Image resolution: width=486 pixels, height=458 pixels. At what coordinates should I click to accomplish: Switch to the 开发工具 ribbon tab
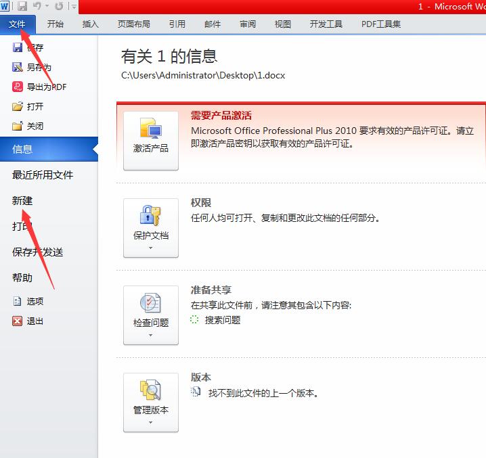point(326,24)
